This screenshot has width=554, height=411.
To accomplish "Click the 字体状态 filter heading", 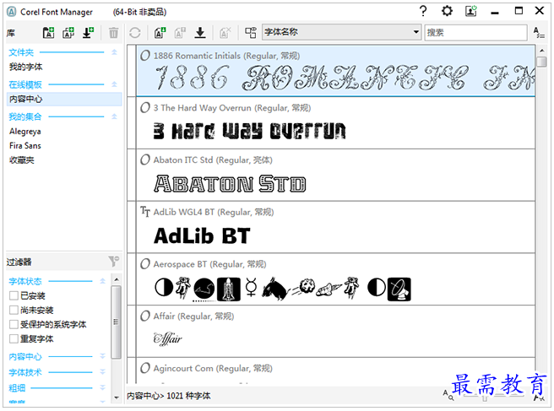I will click(25, 281).
